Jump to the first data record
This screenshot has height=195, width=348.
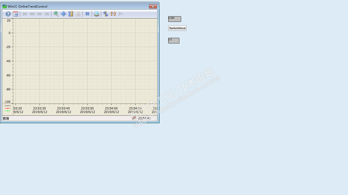pyautogui.click(x=25, y=14)
